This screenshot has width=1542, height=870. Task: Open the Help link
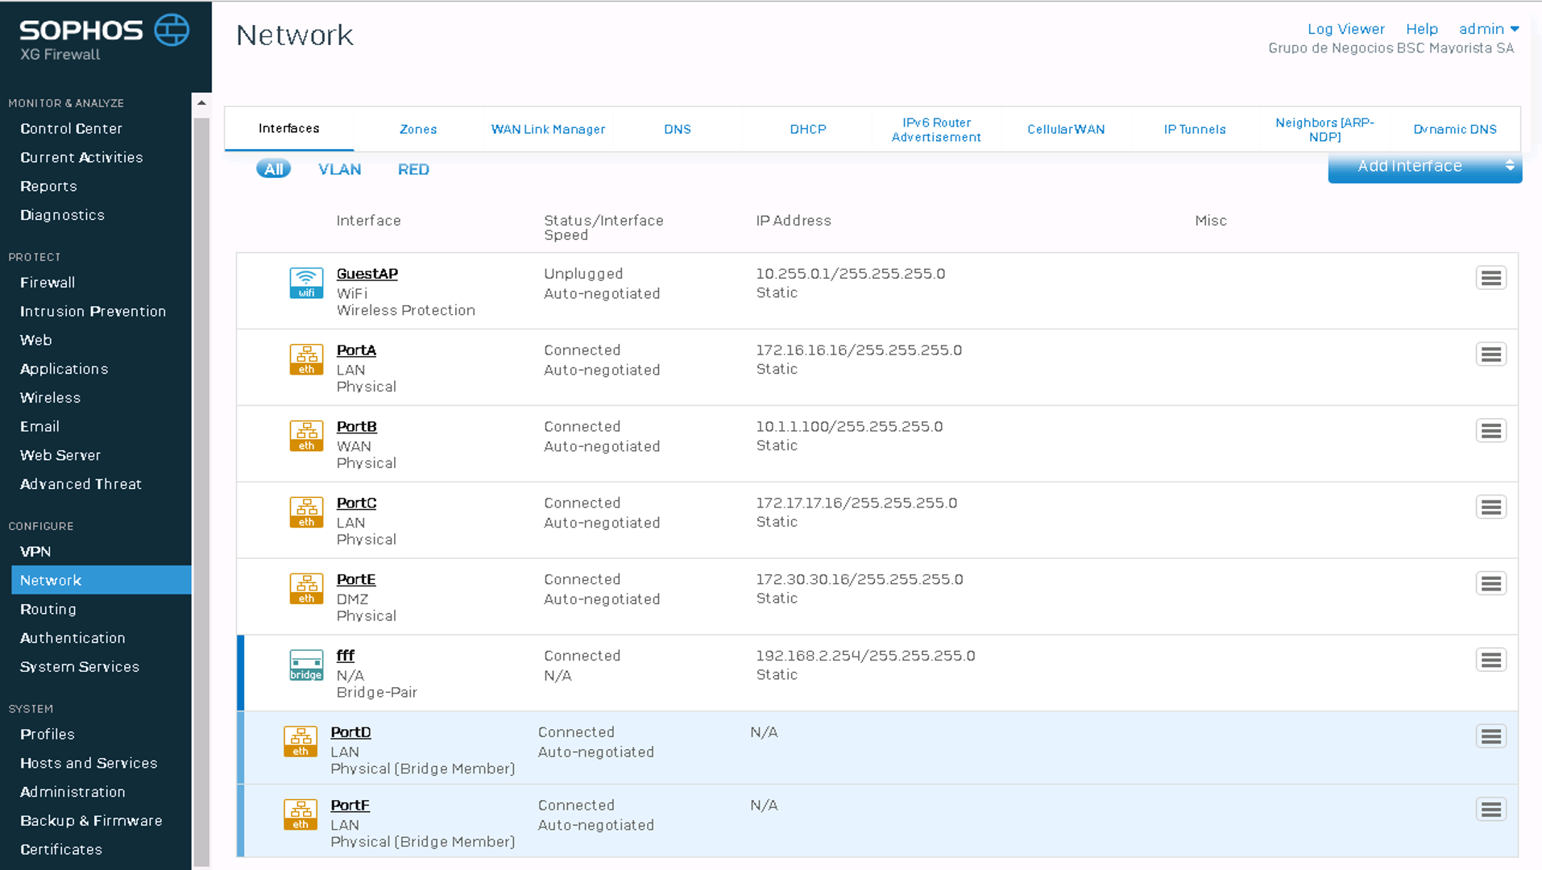coord(1422,29)
